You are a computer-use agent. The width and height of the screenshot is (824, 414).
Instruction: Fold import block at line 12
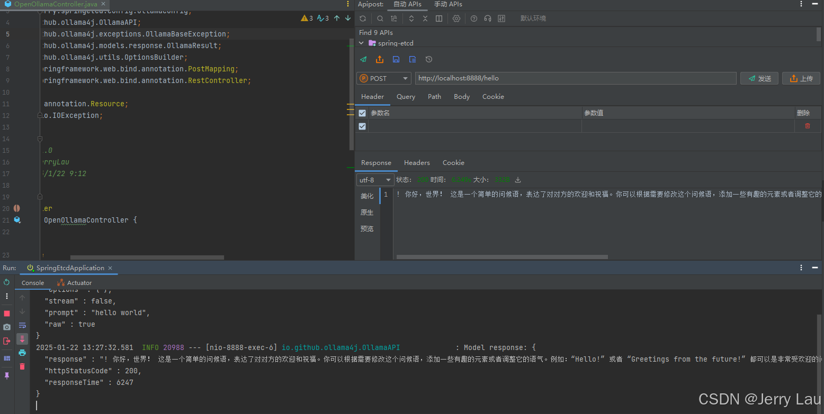pyautogui.click(x=40, y=115)
